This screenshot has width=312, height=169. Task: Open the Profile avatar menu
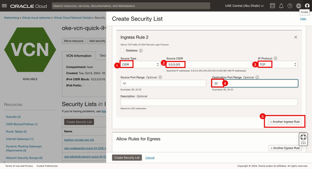click(307, 6)
